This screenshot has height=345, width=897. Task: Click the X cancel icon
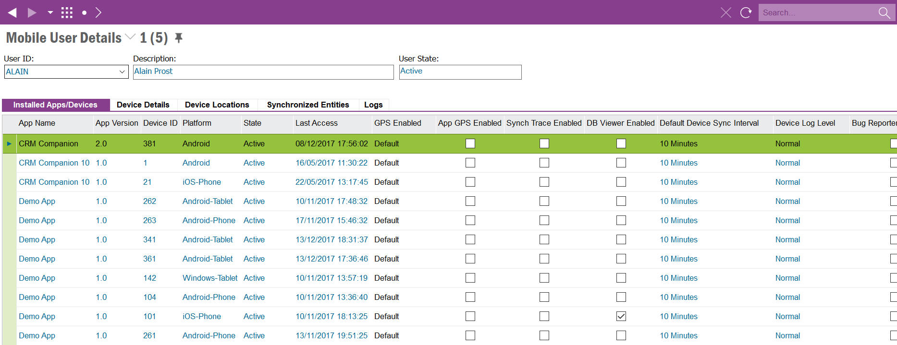coord(725,12)
